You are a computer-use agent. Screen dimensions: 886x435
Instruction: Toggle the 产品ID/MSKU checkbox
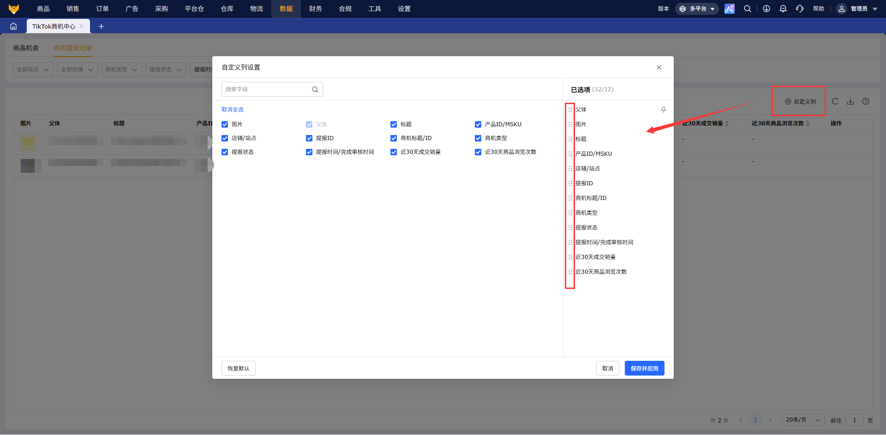pyautogui.click(x=478, y=124)
